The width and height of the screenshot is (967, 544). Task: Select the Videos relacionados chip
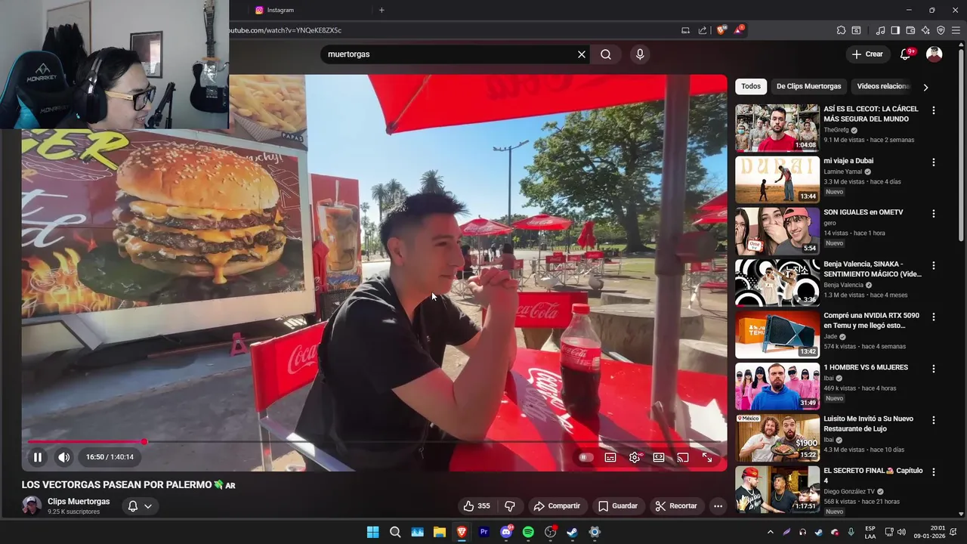(x=882, y=86)
